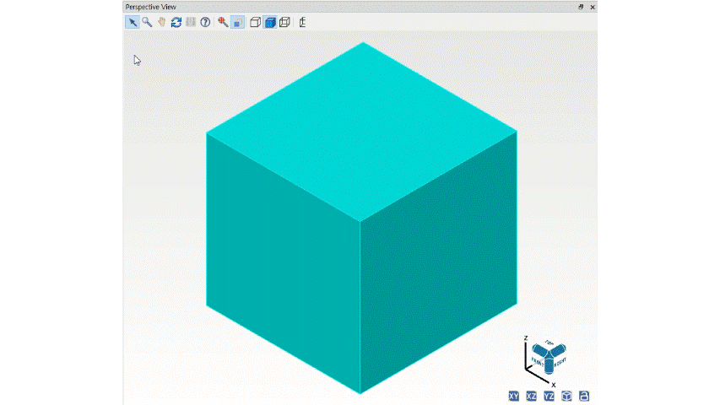
Task: Activate the magnifying glass zoom tool
Action: click(147, 22)
